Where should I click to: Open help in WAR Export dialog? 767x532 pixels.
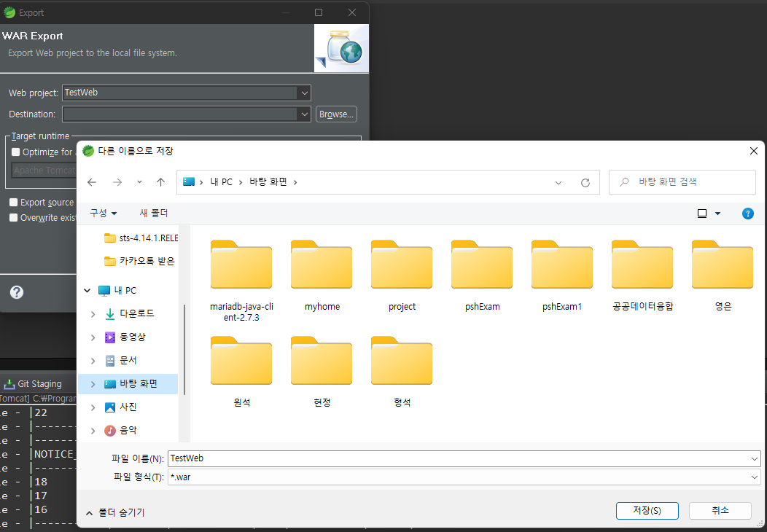(17, 292)
